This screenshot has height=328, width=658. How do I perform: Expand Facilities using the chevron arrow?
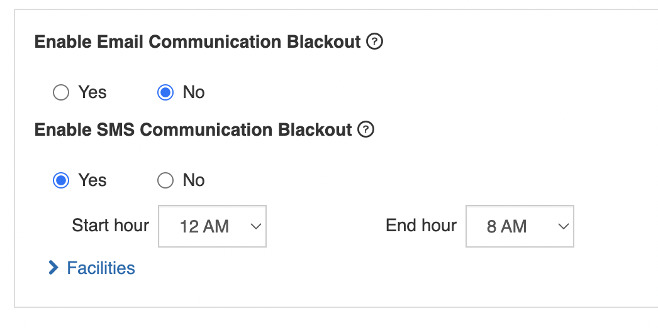53,268
